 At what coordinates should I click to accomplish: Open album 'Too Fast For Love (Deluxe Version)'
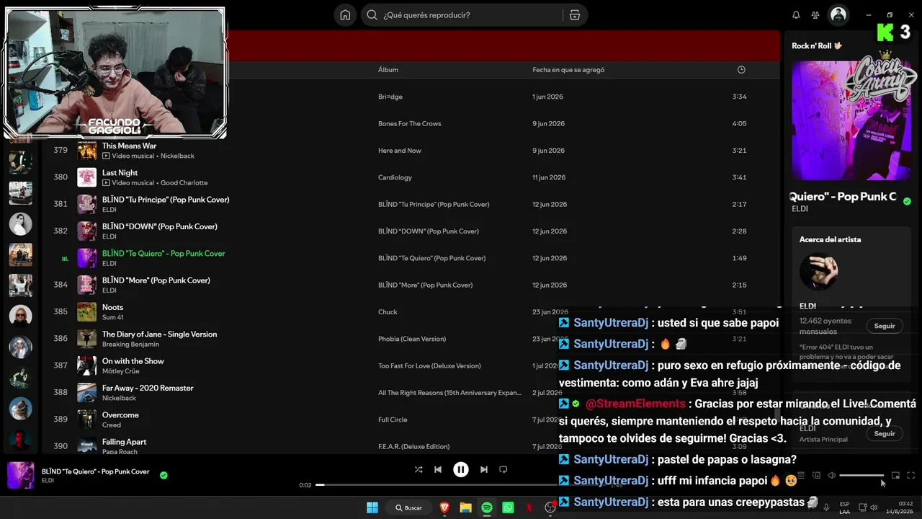click(429, 366)
